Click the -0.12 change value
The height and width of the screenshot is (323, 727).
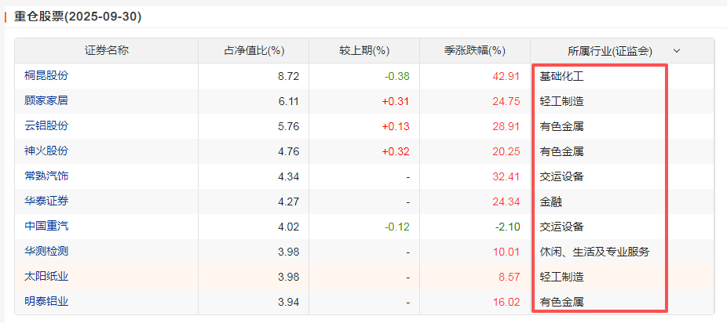(x=397, y=227)
